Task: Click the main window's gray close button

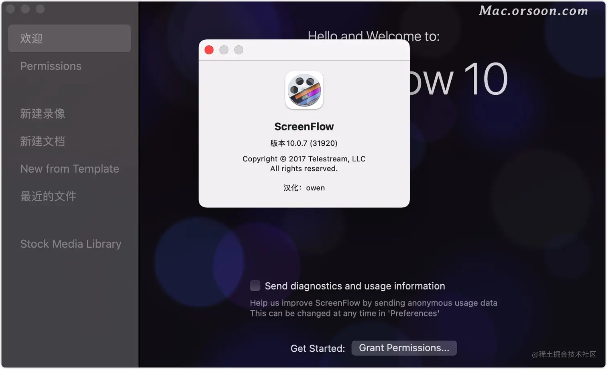Action: [11, 9]
